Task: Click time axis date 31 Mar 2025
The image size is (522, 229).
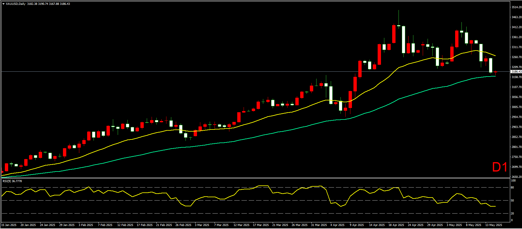Action: point(319,225)
